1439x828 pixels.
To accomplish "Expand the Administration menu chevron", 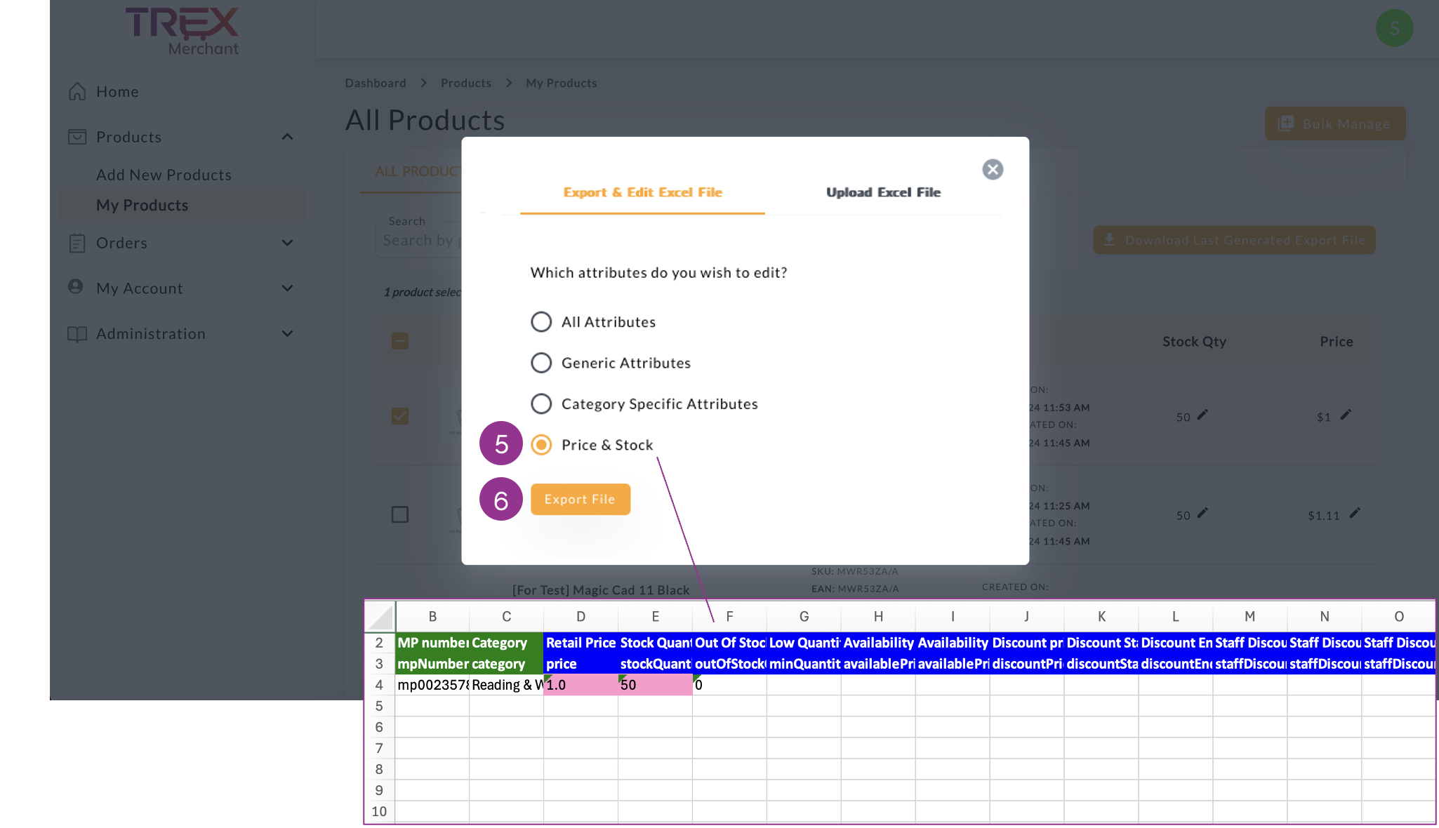I will tap(287, 334).
